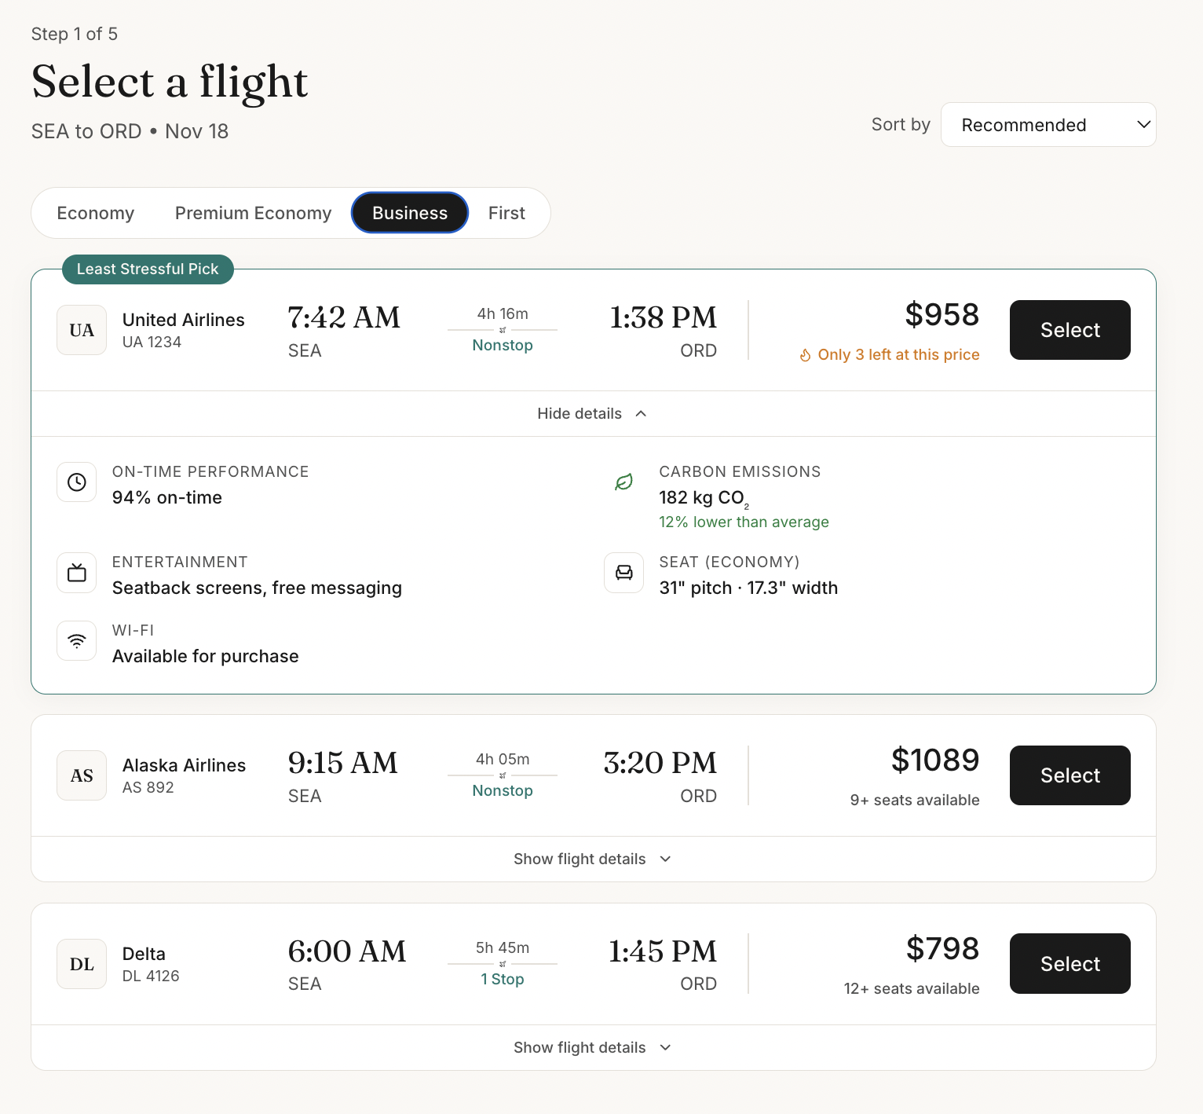Click flight number DL 4126
Viewport: 1203px width, 1114px height.
(x=151, y=977)
